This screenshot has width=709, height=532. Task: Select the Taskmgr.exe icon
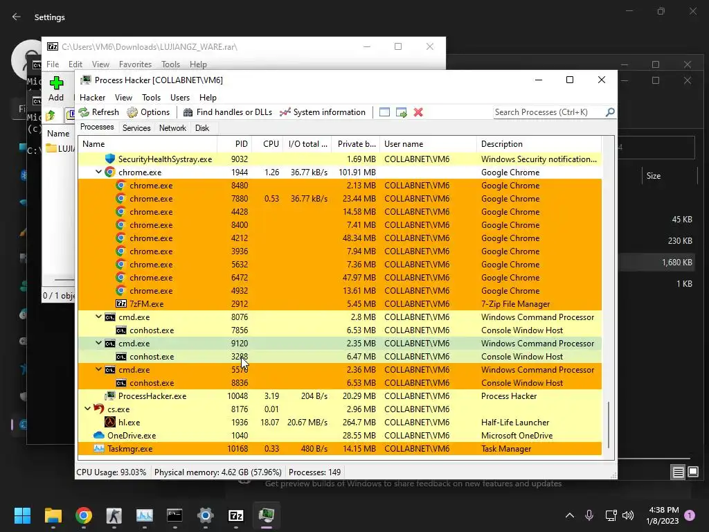tap(98, 448)
